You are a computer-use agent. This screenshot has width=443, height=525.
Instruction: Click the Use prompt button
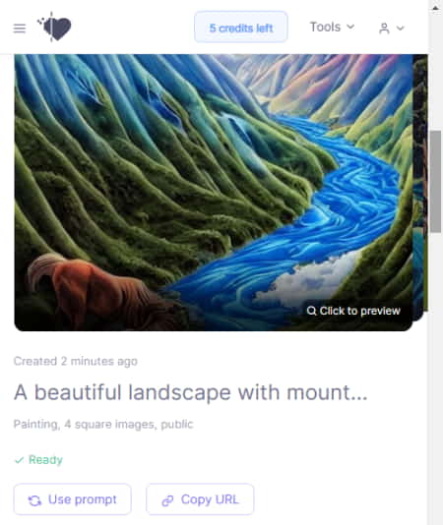pyautogui.click(x=73, y=499)
